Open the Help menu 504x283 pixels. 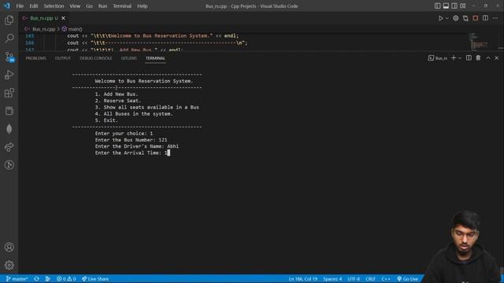point(143,6)
